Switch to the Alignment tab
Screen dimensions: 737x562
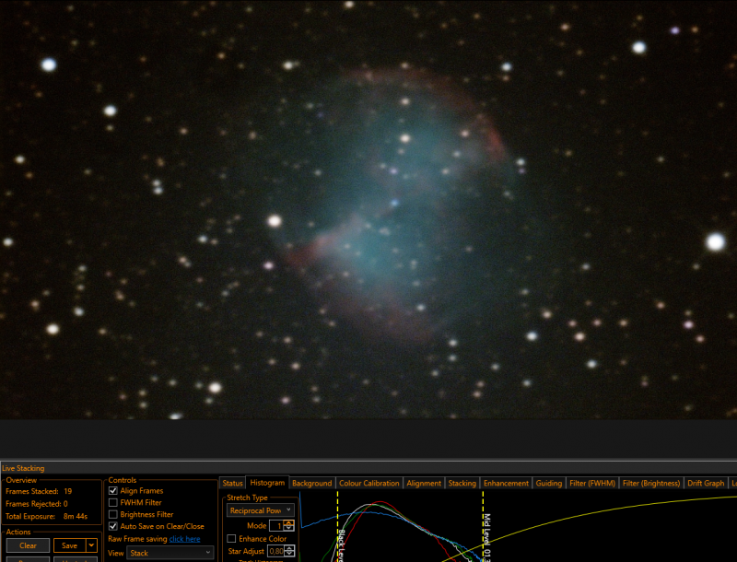pyautogui.click(x=424, y=483)
